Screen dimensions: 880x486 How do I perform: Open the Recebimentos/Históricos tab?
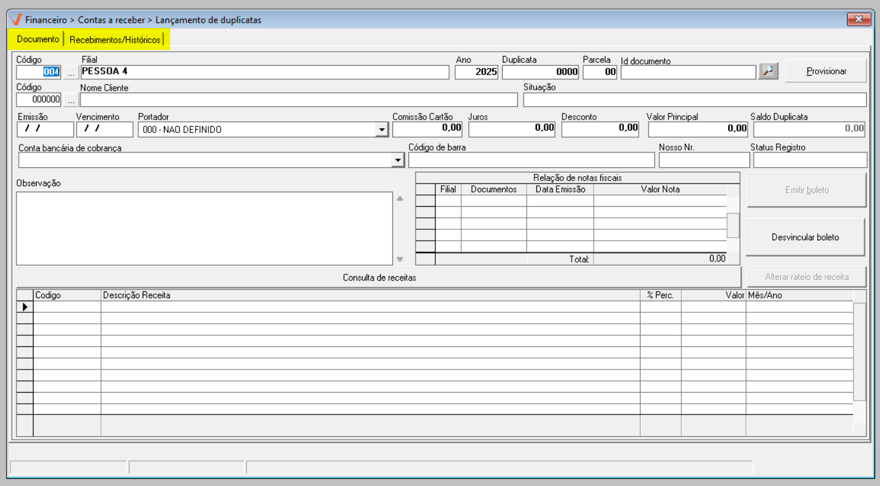coord(115,40)
